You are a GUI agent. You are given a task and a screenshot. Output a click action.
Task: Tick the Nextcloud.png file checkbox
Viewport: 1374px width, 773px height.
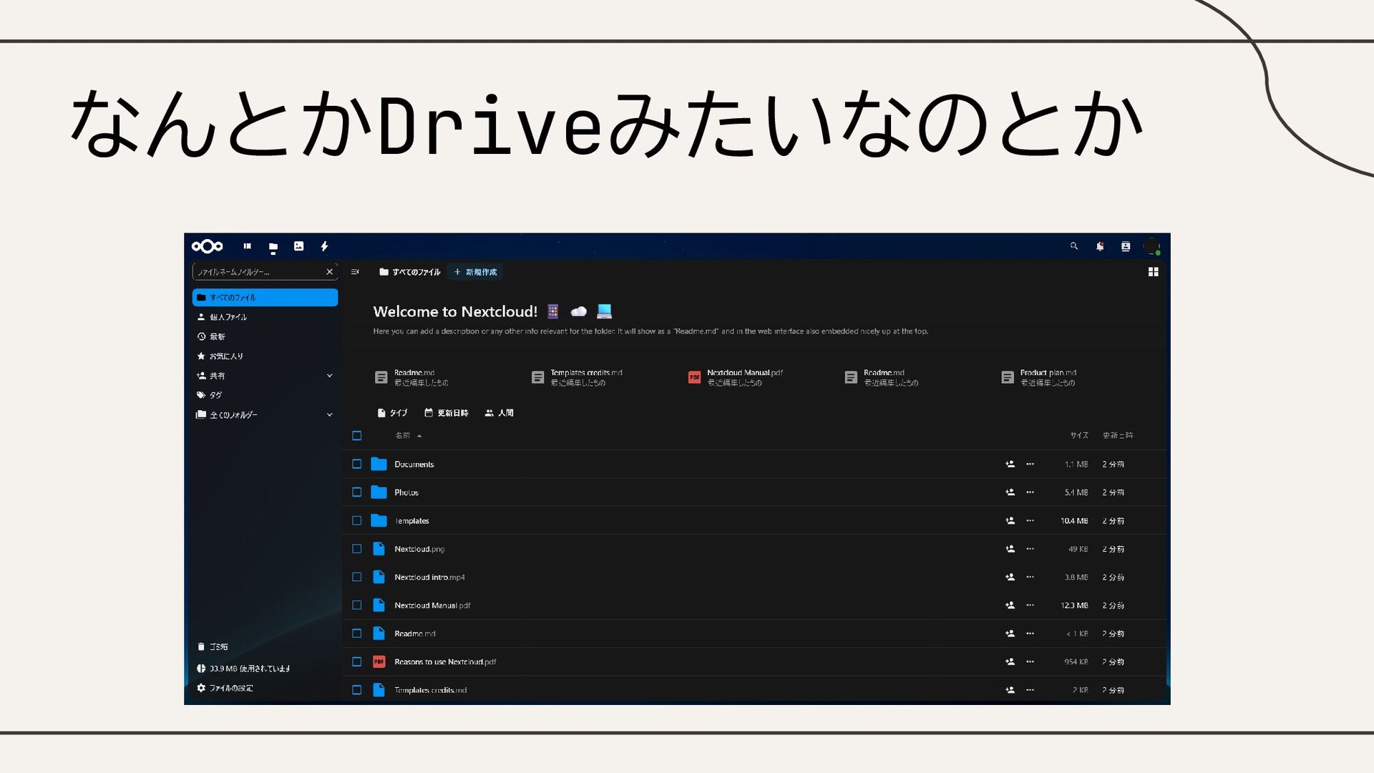[356, 549]
